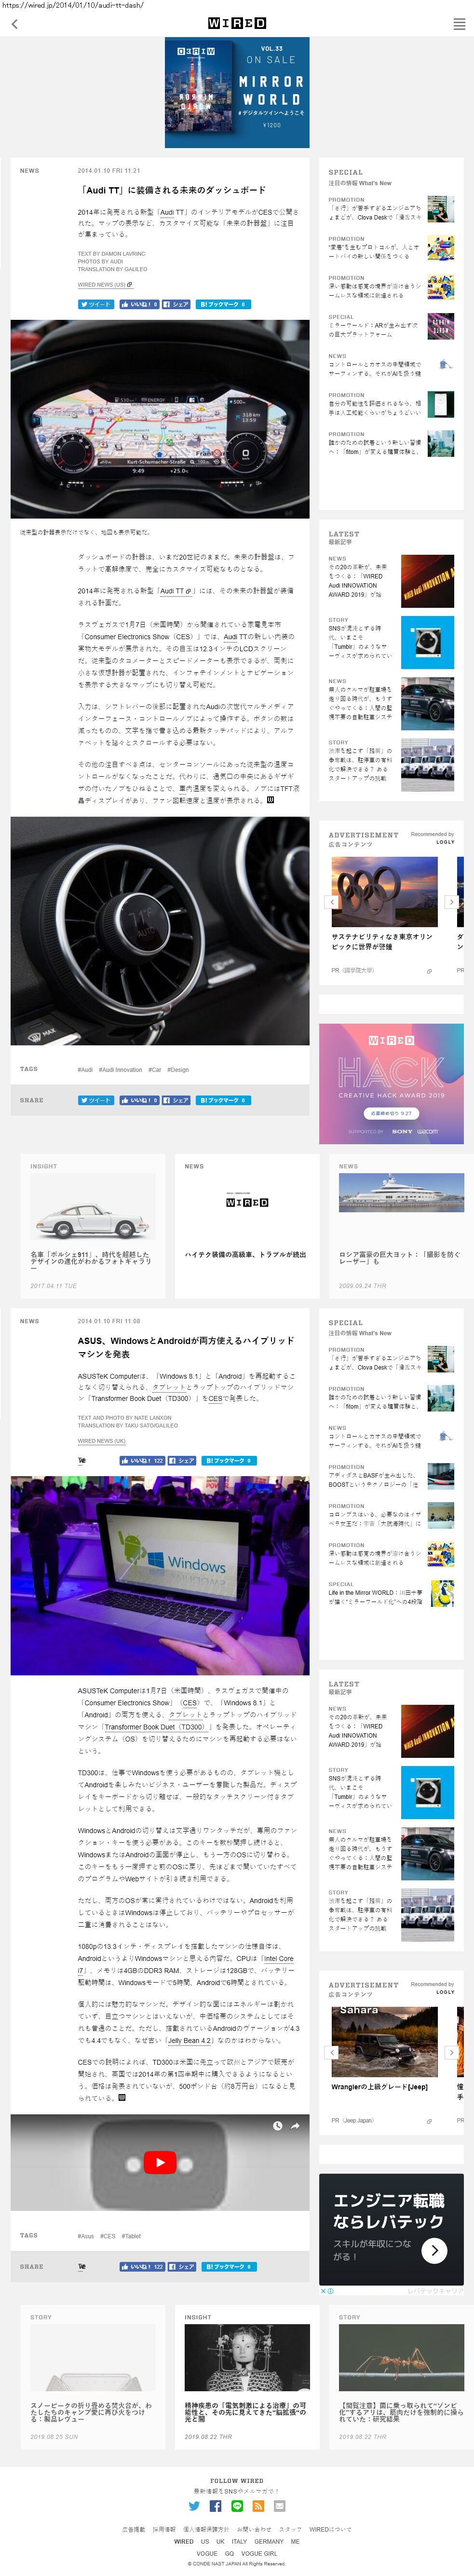Click the Tweet button under Audi TT headline
The image size is (474, 2576).
[96, 304]
